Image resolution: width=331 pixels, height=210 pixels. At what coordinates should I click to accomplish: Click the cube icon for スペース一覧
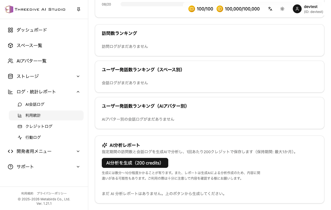point(10,45)
